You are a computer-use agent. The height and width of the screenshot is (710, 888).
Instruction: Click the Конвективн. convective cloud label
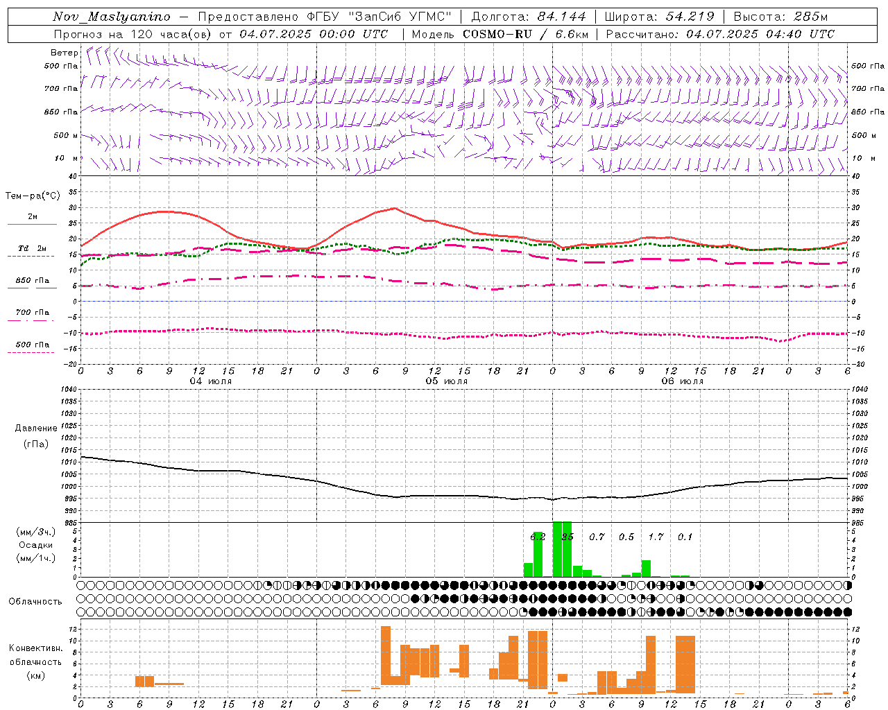[35, 648]
